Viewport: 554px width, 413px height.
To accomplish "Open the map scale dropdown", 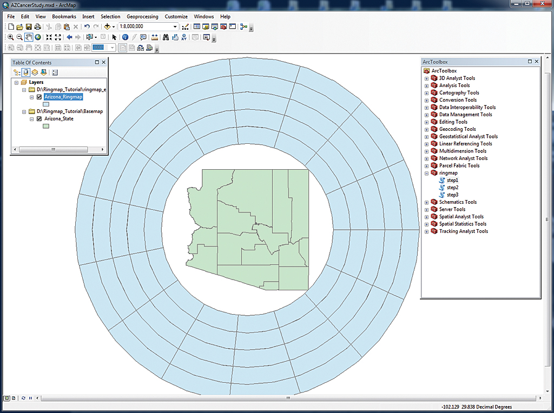I will [x=175, y=26].
